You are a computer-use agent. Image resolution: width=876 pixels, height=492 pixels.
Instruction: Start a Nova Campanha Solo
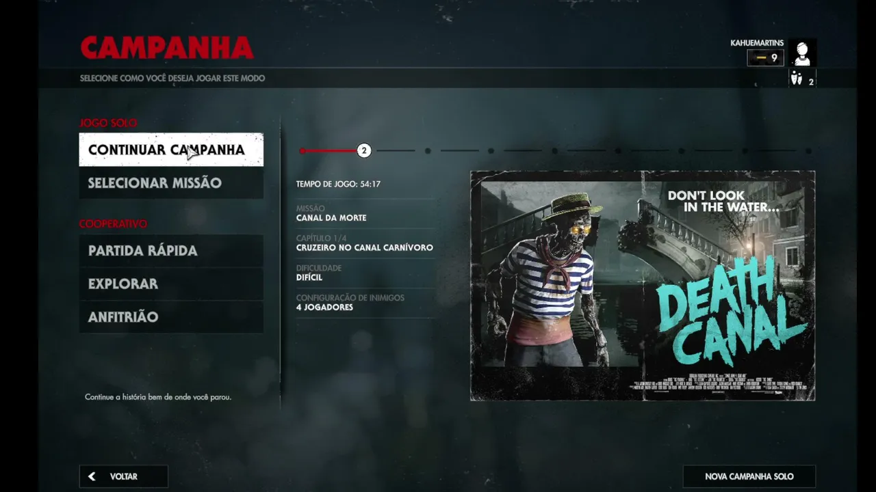coord(749,476)
